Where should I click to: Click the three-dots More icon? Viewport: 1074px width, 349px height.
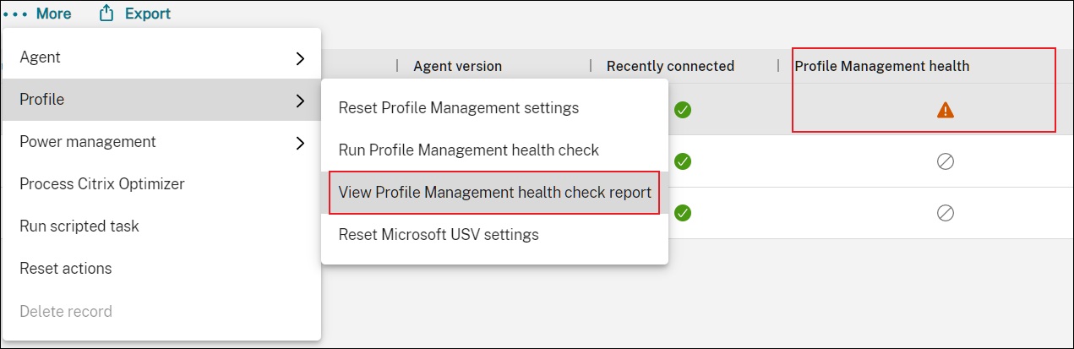[x=16, y=14]
